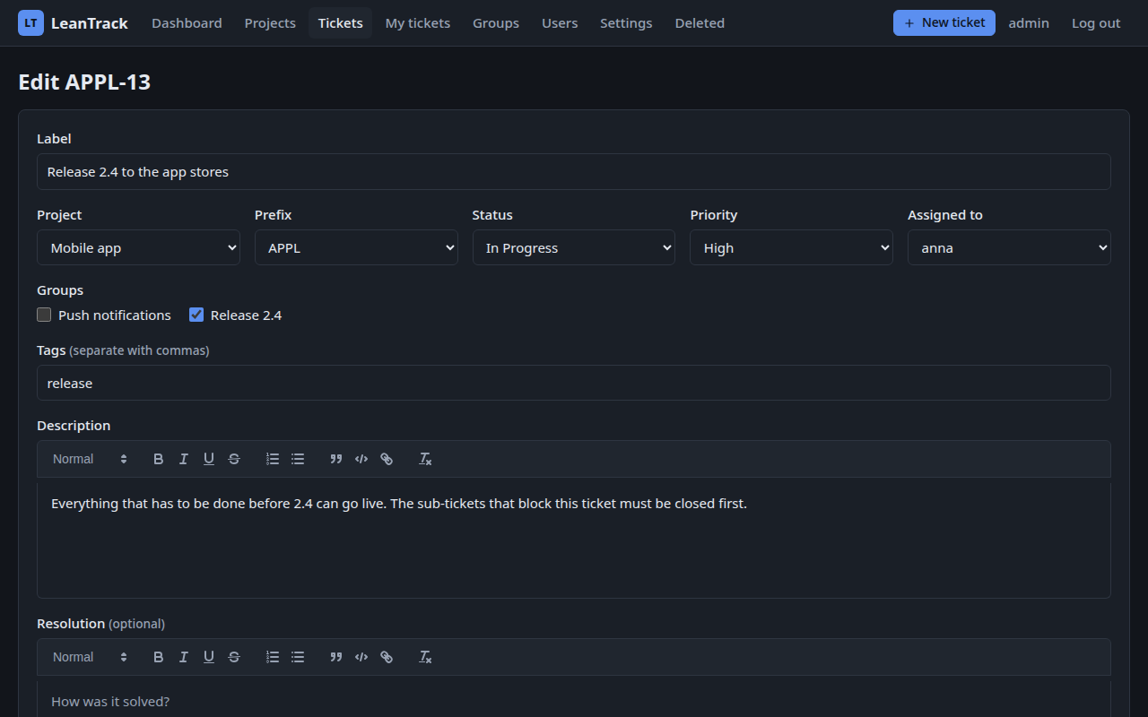Insert bullet list in the Resolution editor

[x=298, y=657]
